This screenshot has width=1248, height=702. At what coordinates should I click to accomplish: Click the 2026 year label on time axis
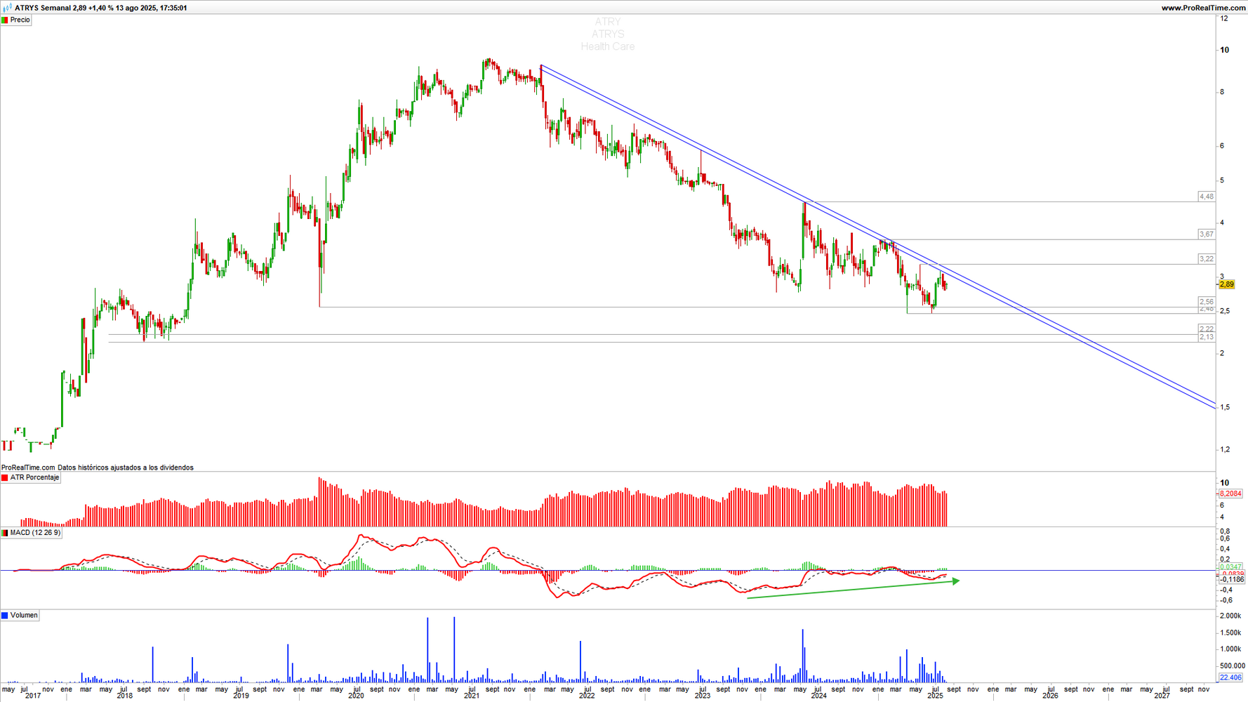coord(1050,696)
